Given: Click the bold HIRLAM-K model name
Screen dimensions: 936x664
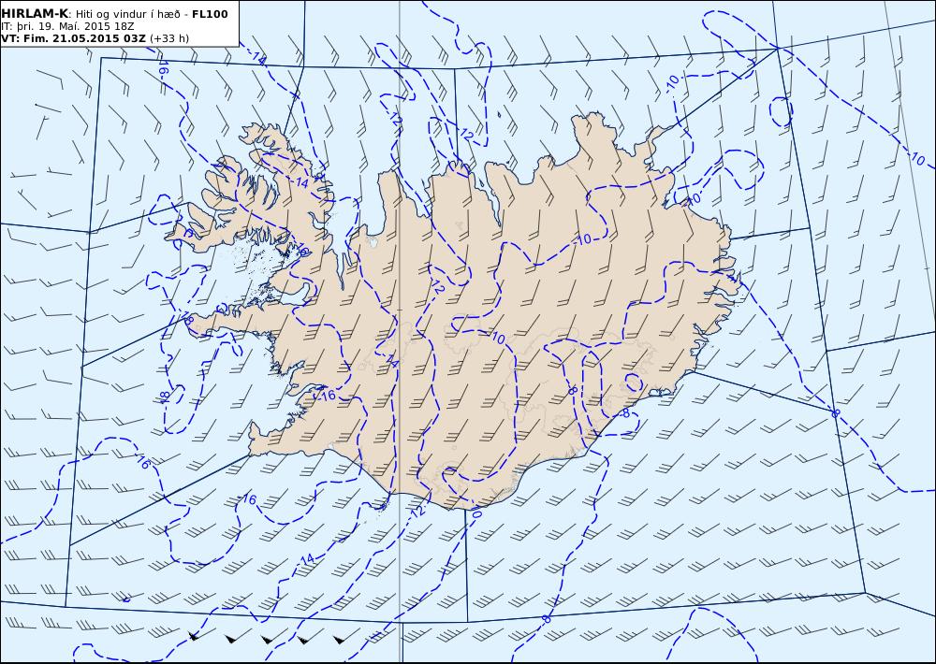Looking at the screenshot, I should click(35, 14).
